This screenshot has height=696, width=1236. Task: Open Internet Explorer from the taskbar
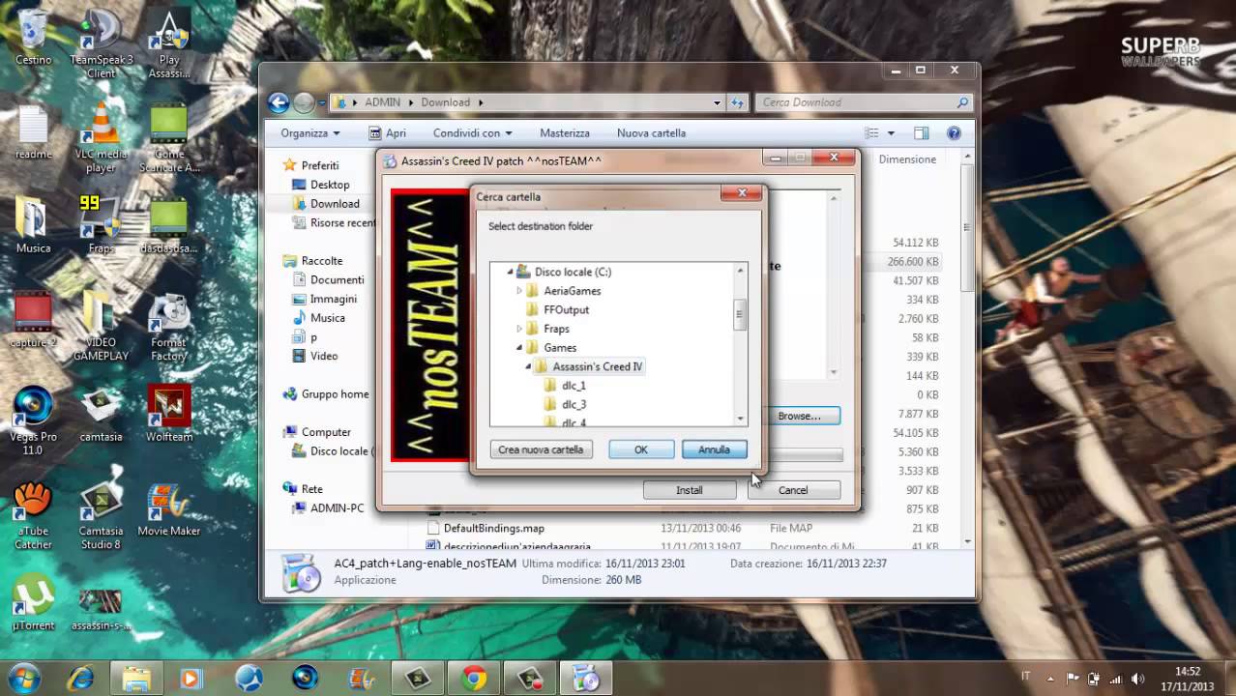click(79, 678)
